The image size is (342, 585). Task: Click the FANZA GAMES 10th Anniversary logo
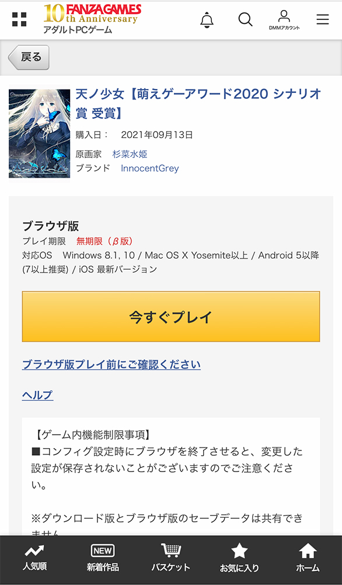click(x=92, y=19)
